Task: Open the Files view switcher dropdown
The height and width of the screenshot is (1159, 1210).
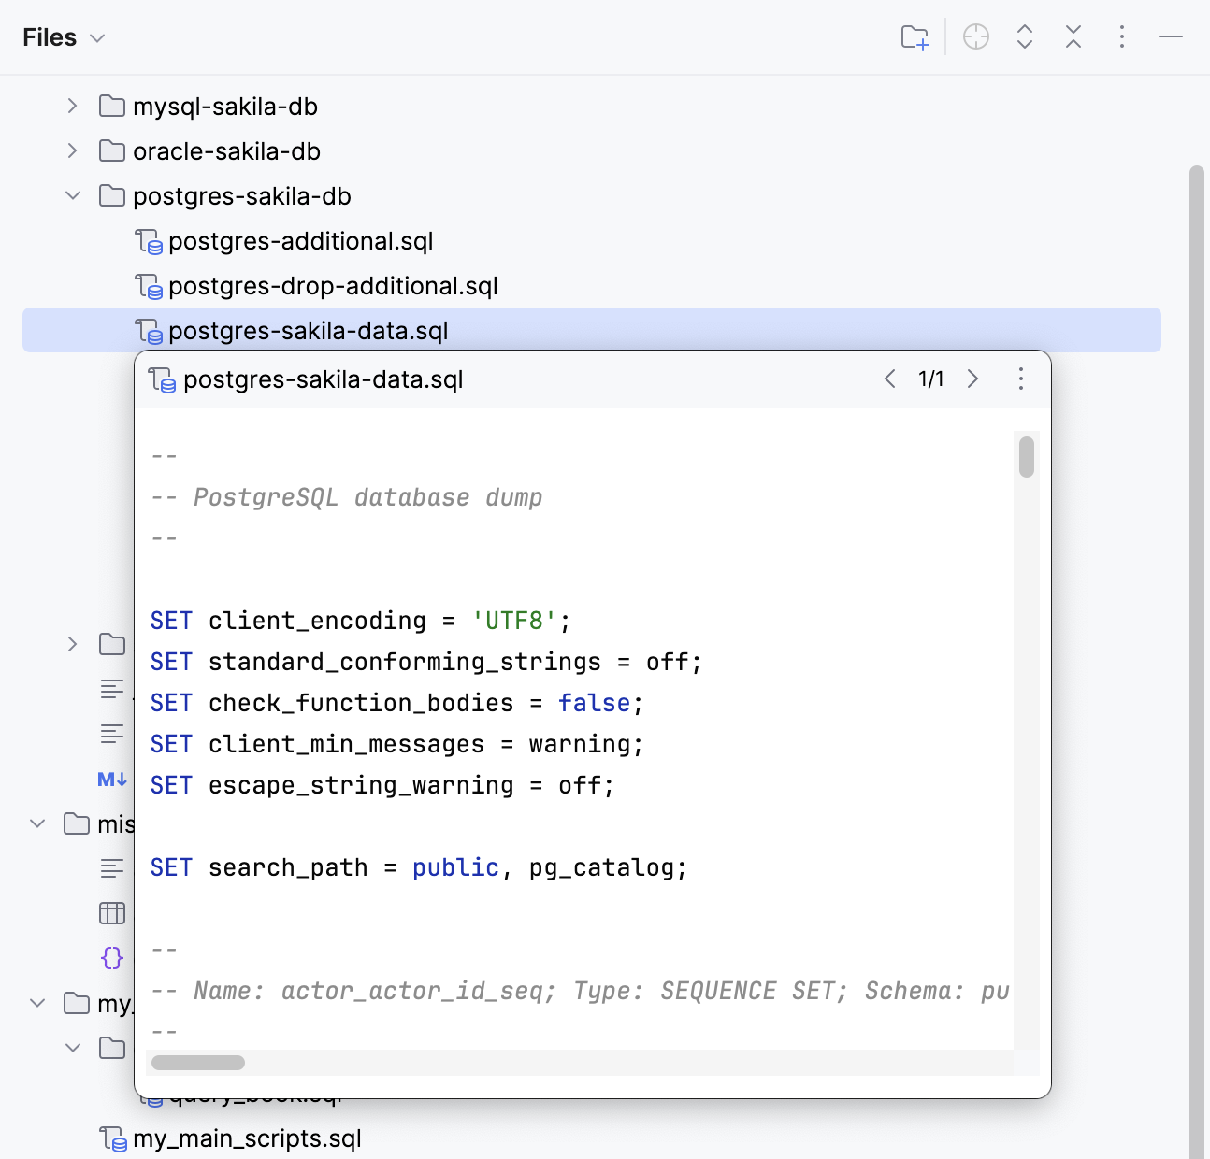Action: tap(96, 37)
